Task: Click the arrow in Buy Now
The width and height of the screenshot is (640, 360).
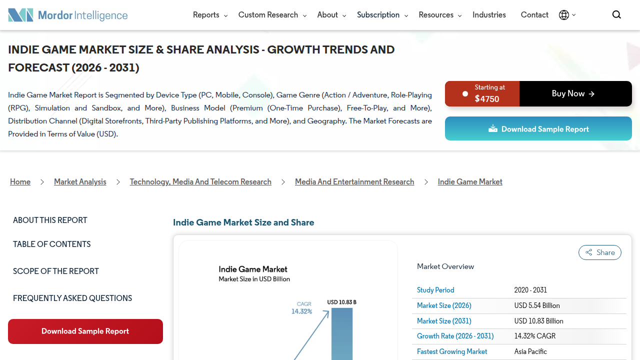Action: pos(591,94)
